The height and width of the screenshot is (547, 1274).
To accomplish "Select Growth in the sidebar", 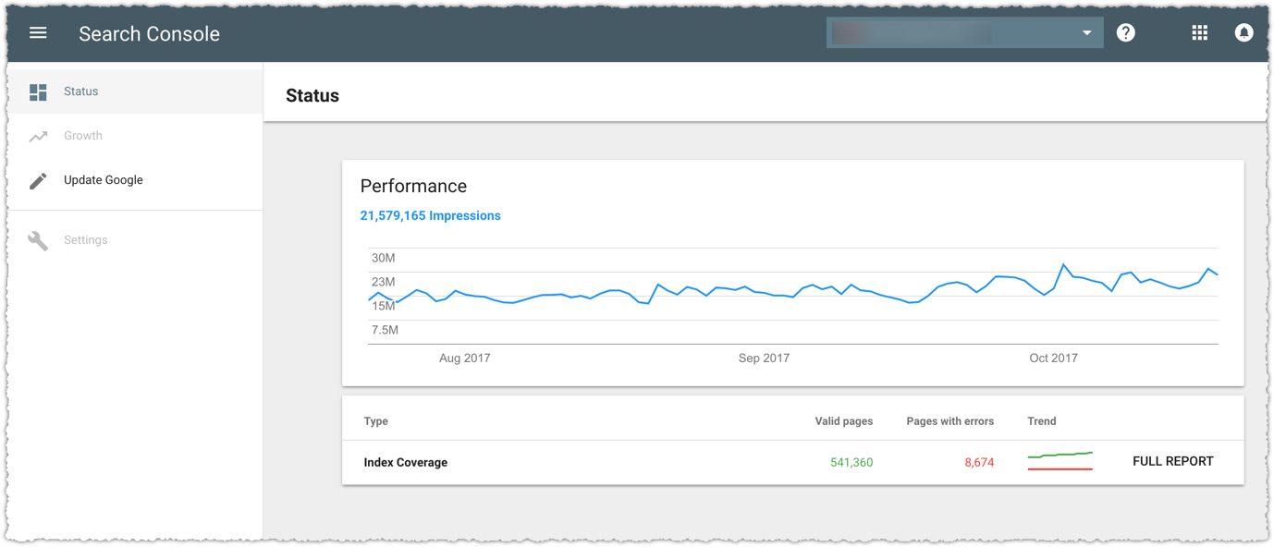I will pos(135,136).
